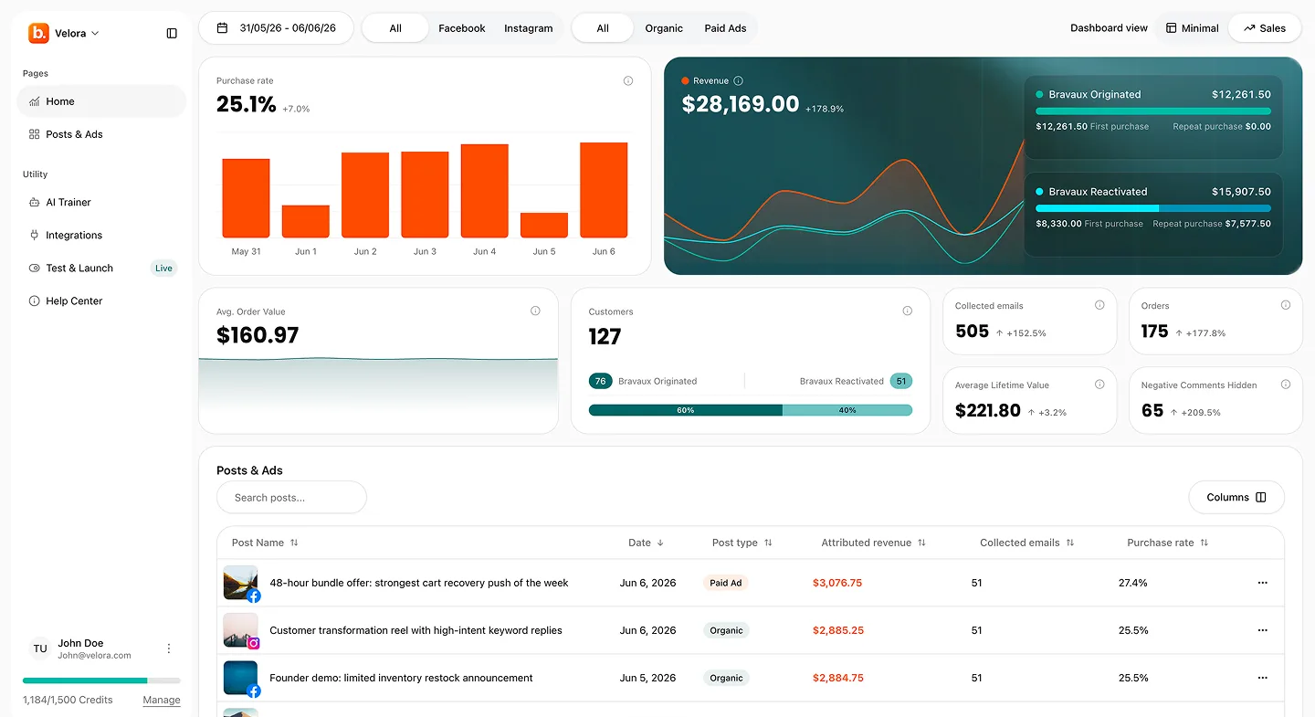The image size is (1315, 717).
Task: Open Help Center
Action: (x=101, y=301)
